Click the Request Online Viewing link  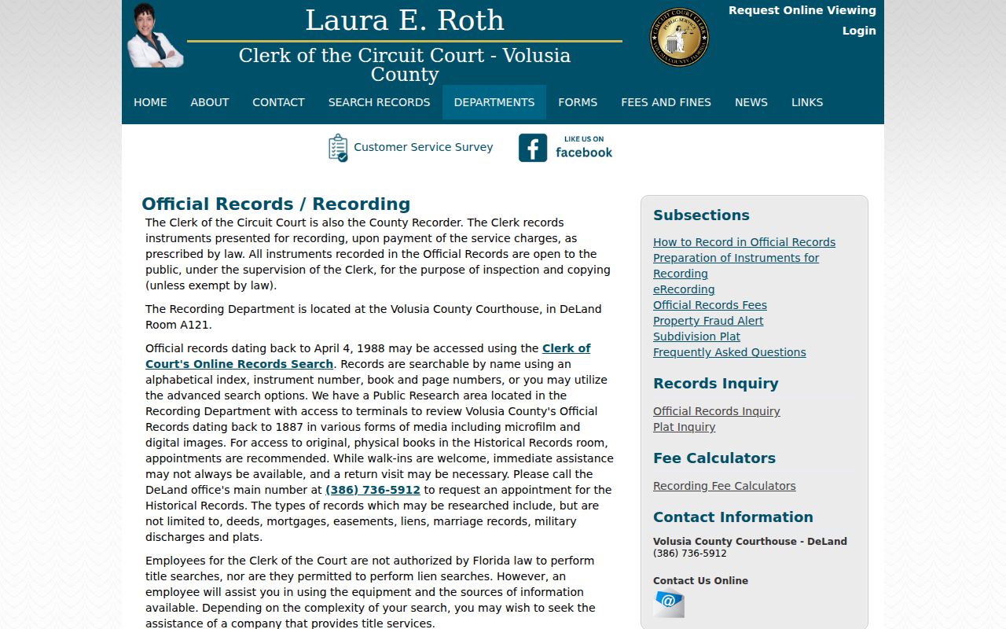802,10
